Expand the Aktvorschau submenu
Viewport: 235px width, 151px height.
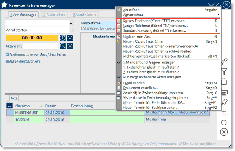(x=169, y=15)
